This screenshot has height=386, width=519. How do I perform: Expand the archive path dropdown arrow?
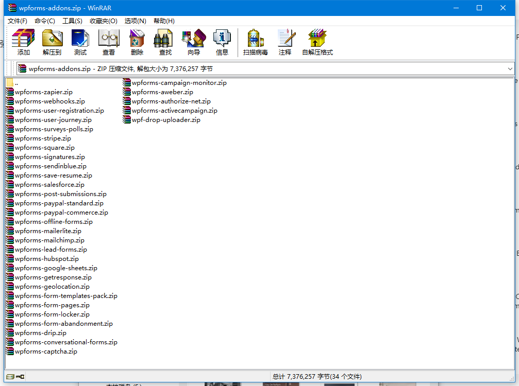pyautogui.click(x=510, y=69)
